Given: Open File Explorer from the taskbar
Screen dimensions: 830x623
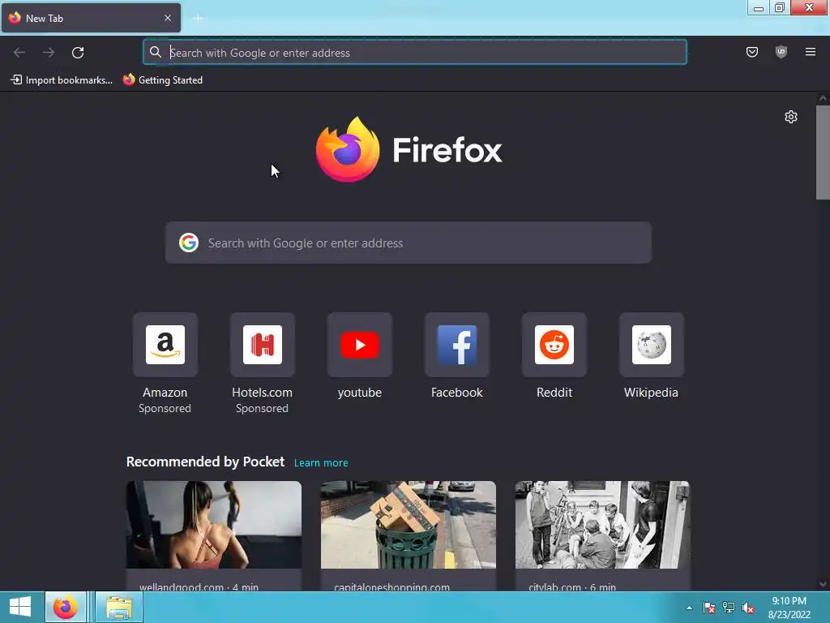Looking at the screenshot, I should pyautogui.click(x=119, y=607).
